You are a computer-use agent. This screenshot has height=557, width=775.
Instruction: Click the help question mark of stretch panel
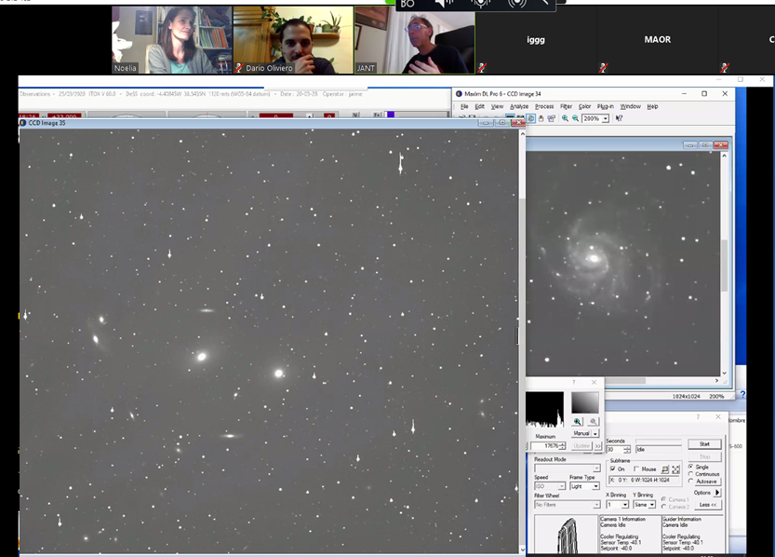(x=574, y=383)
